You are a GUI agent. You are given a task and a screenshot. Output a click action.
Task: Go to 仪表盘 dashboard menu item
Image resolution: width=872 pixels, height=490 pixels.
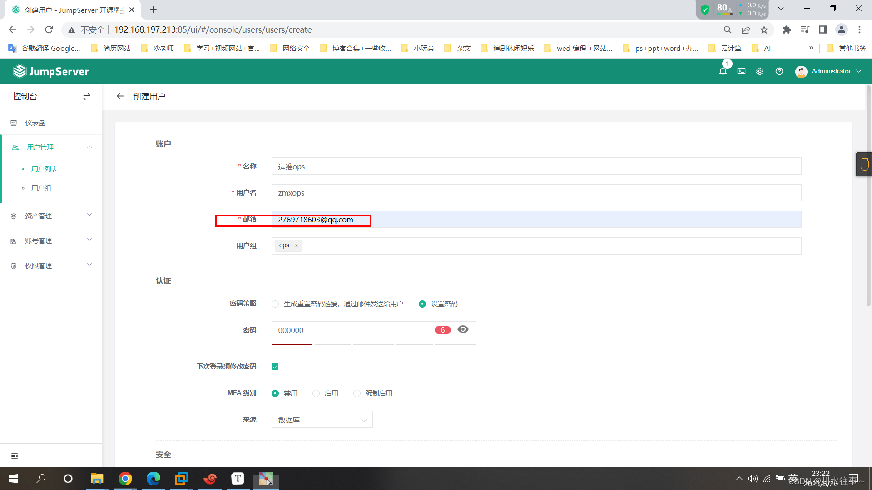pyautogui.click(x=35, y=122)
